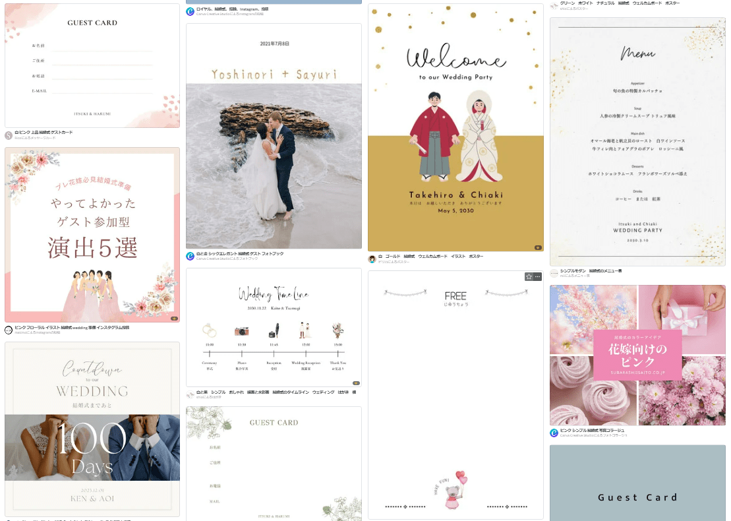Star the FREE guestbook template

point(529,276)
